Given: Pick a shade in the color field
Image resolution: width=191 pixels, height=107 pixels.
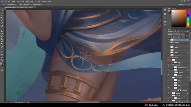Looking at the screenshot, I should (x=178, y=18).
